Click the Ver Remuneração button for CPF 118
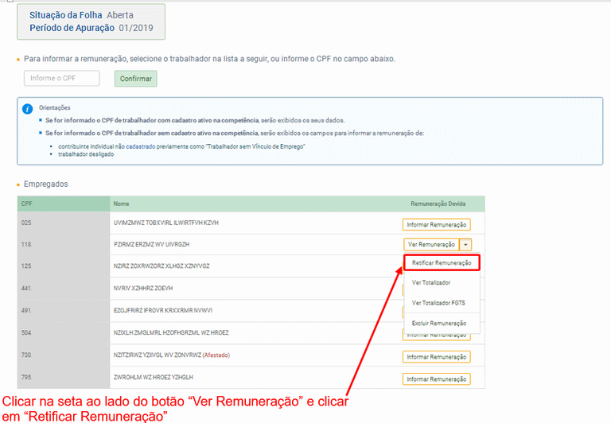Viewport: 611px width, 423px height. point(431,245)
